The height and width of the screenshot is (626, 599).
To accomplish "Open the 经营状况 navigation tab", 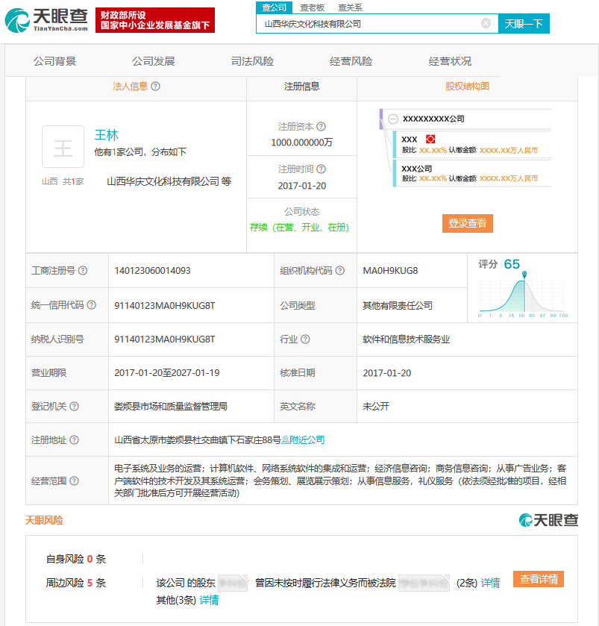I will point(450,61).
